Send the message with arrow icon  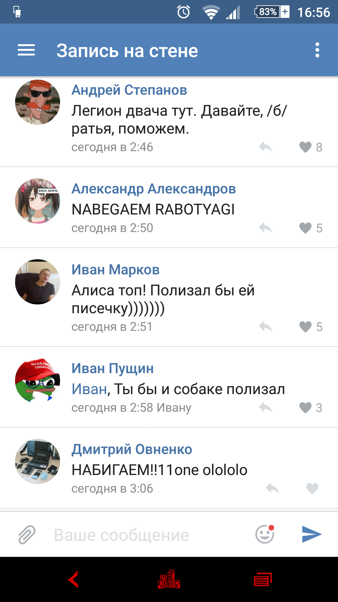click(x=312, y=534)
